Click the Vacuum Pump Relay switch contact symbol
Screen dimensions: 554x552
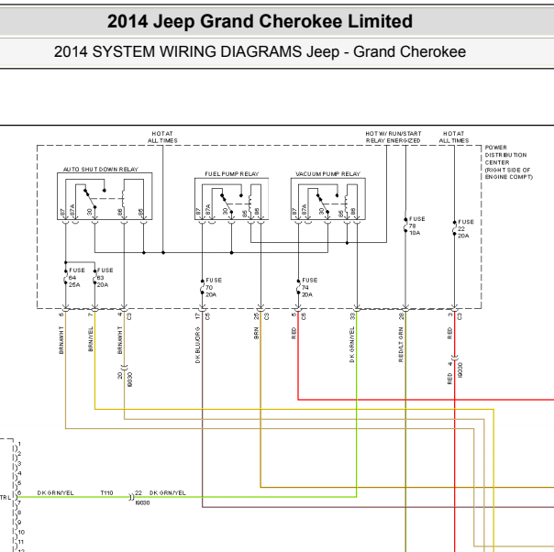(x=323, y=204)
